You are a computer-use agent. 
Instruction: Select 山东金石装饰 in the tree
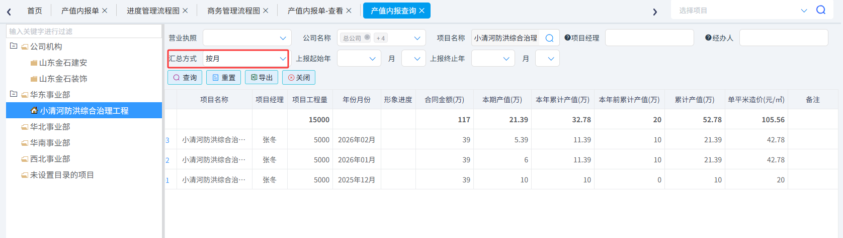(x=63, y=79)
